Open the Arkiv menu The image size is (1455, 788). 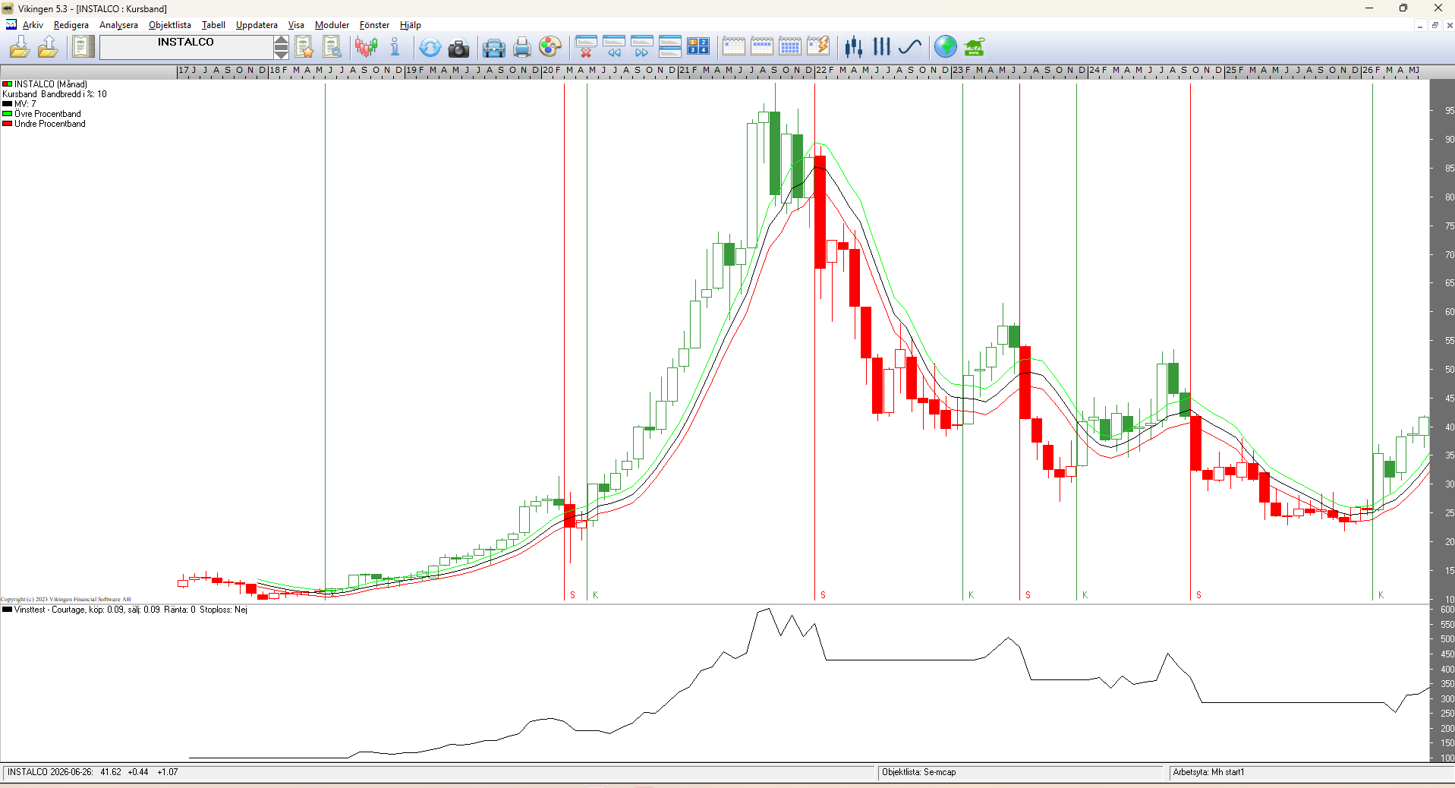click(33, 25)
